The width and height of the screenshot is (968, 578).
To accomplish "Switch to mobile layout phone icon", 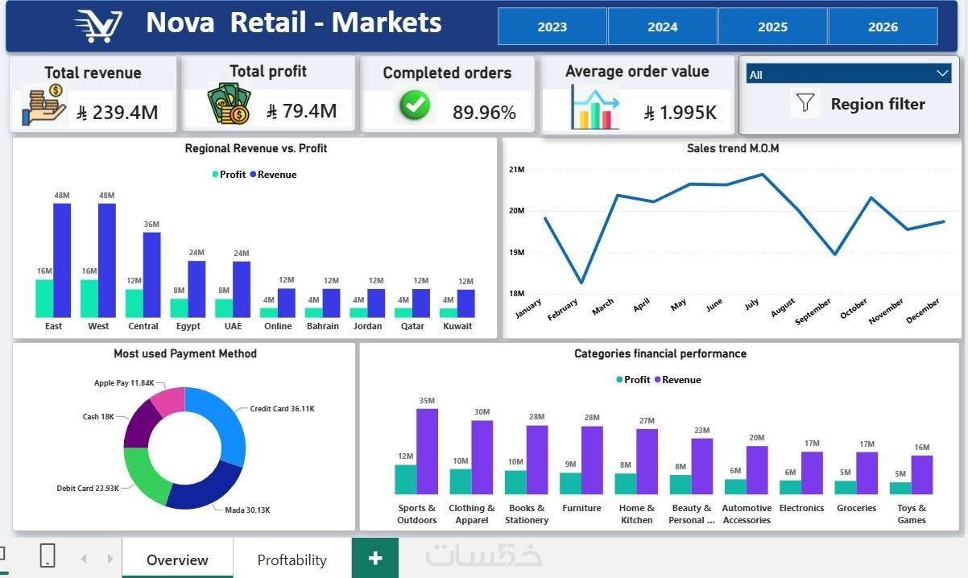I will pyautogui.click(x=48, y=555).
